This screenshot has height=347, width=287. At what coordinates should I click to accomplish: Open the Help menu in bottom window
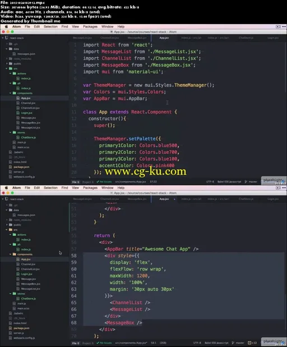(x=121, y=188)
